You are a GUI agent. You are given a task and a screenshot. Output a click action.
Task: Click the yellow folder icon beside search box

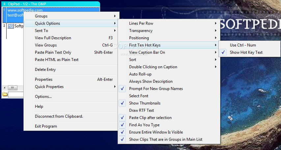click(5, 94)
